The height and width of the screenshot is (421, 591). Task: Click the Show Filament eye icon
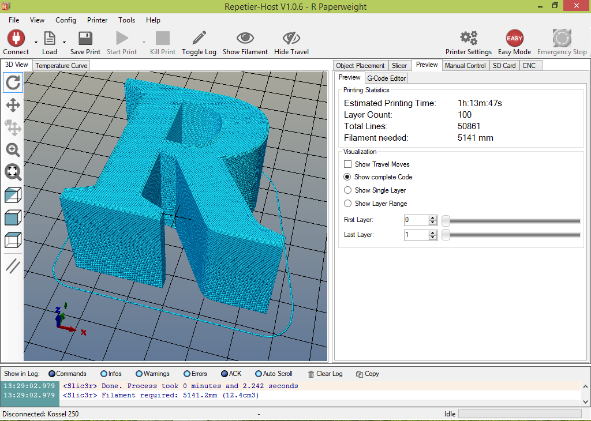point(245,39)
